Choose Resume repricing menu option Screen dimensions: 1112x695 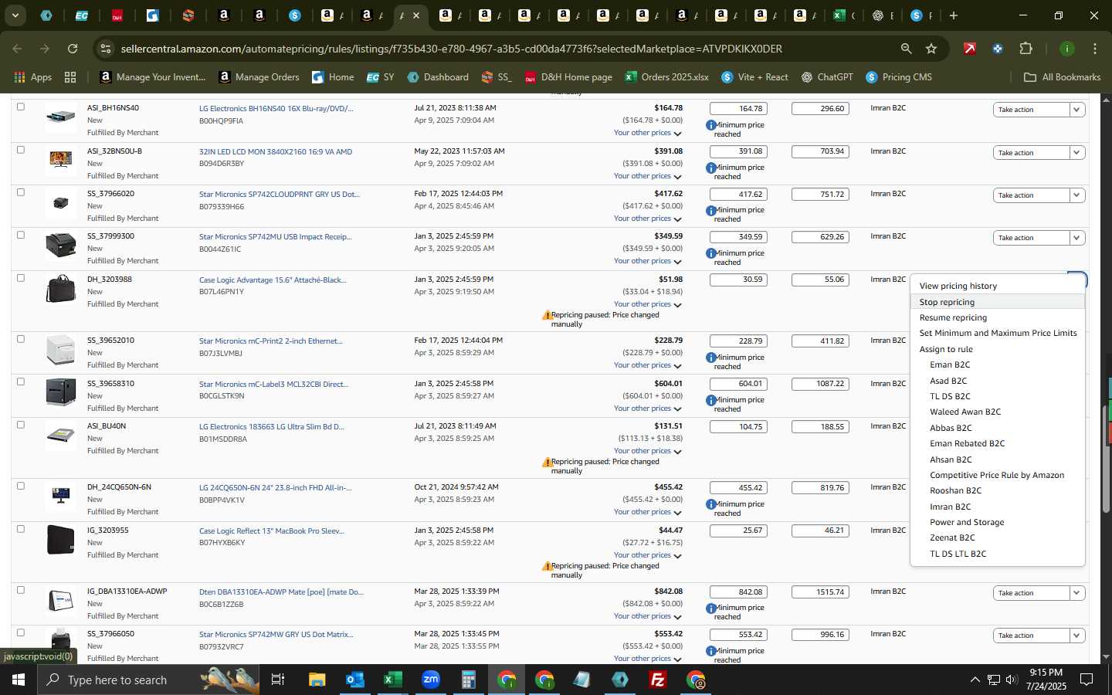pyautogui.click(x=953, y=317)
